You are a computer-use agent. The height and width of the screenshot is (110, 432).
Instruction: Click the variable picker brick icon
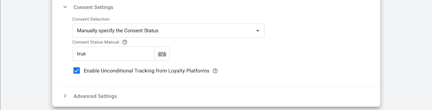click(162, 54)
